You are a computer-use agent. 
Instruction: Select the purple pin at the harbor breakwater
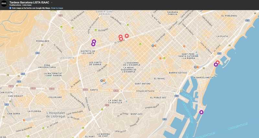(x=201, y=112)
